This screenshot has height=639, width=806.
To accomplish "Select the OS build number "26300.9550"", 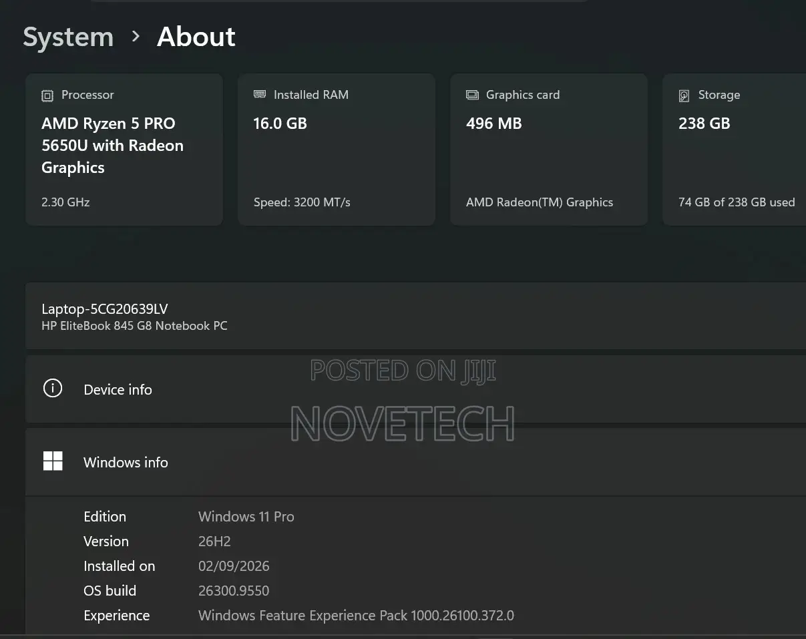I will click(234, 591).
